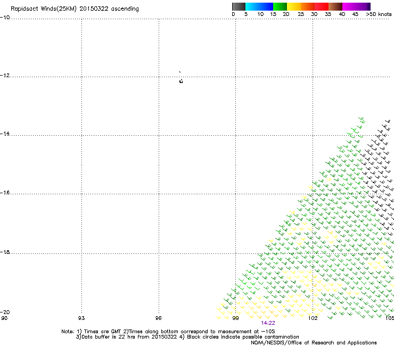Image resolution: width=394 pixels, height=346 pixels.
Task: Click the gray 0-5 knots color swatch
Action: coord(239,6)
